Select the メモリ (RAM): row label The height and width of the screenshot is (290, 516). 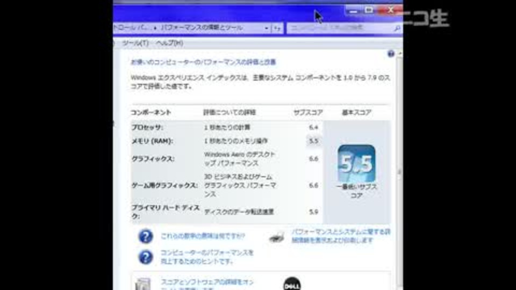coord(152,141)
